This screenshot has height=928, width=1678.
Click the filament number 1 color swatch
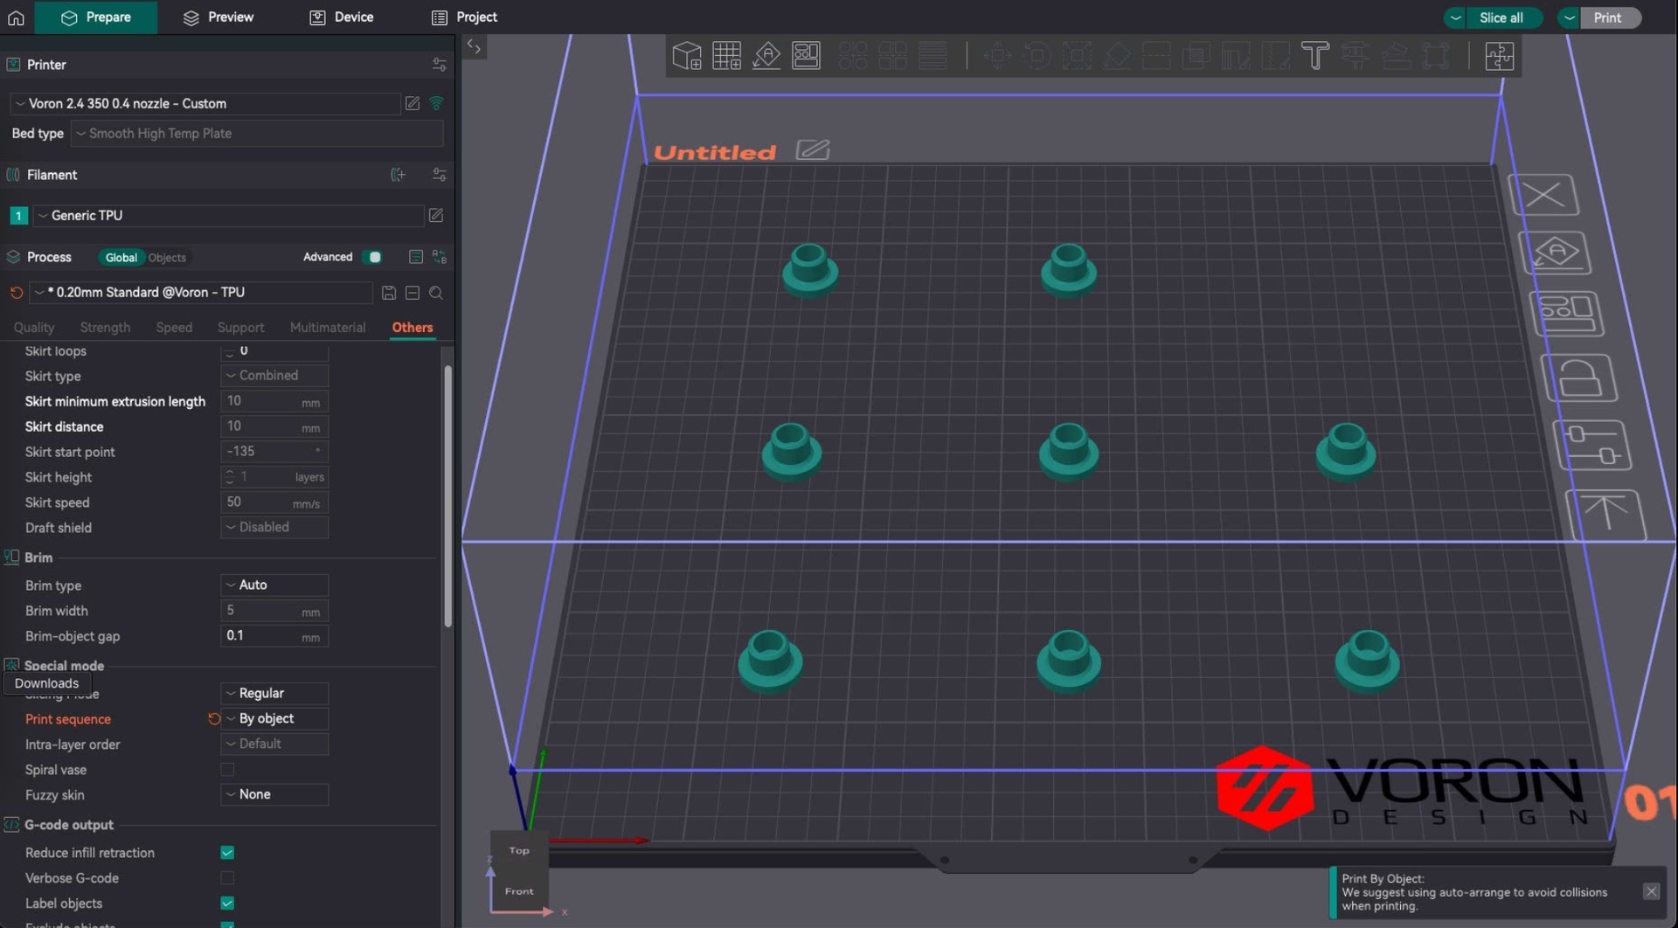coord(18,216)
